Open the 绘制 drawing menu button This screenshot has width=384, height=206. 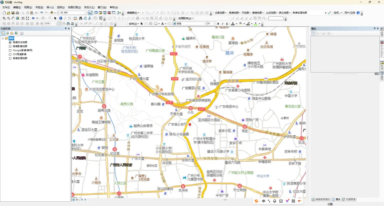[x=134, y=24]
